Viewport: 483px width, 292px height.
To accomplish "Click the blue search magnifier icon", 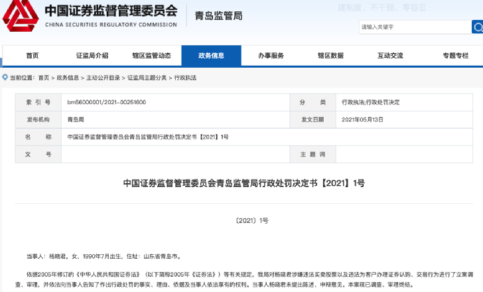I will click(x=477, y=27).
